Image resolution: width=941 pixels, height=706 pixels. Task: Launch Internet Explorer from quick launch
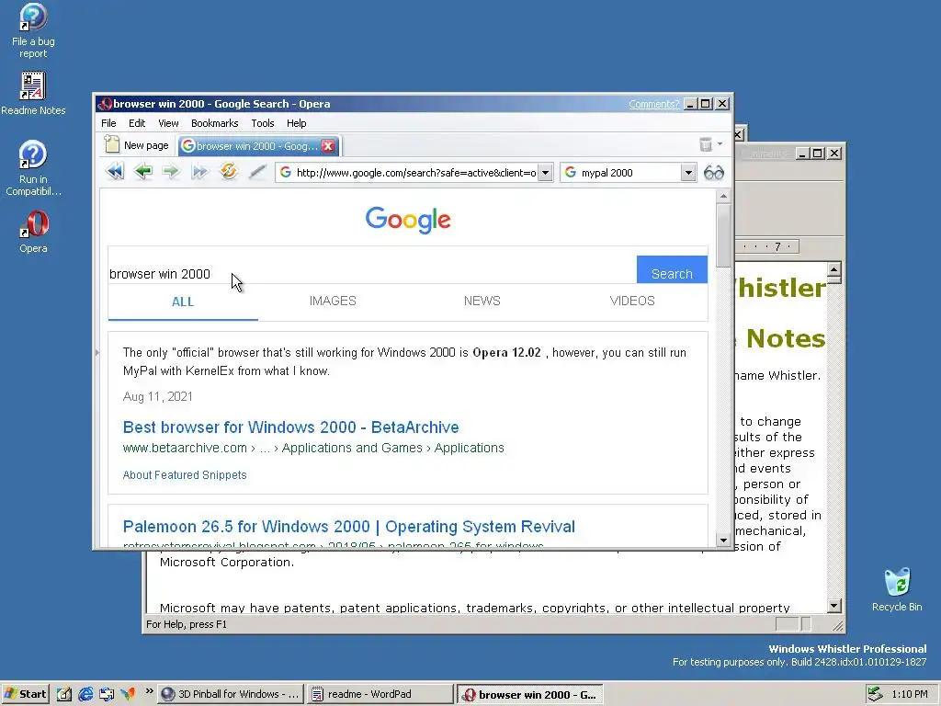click(x=85, y=694)
